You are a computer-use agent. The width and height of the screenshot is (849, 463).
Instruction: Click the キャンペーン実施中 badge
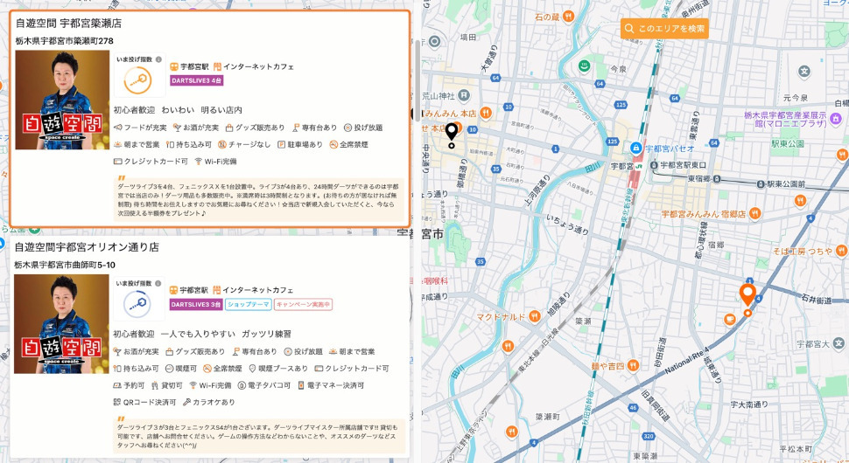pos(303,304)
